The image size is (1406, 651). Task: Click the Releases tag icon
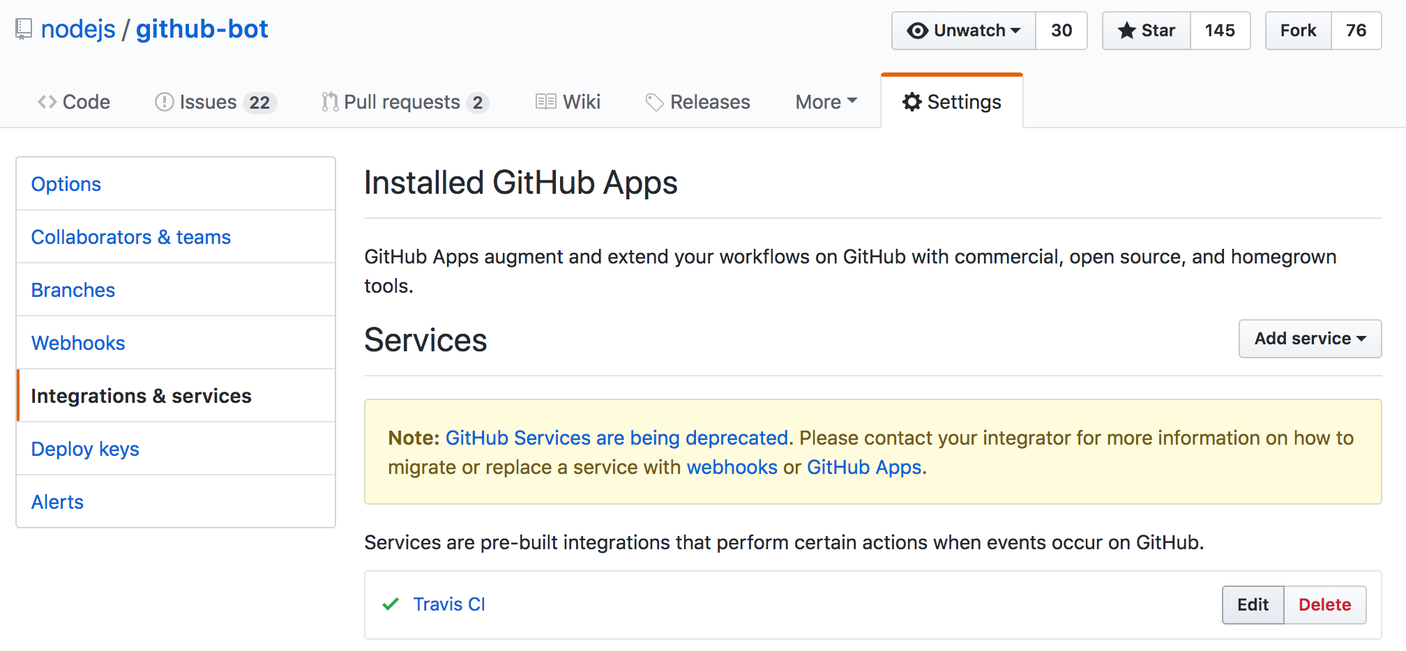(x=654, y=102)
